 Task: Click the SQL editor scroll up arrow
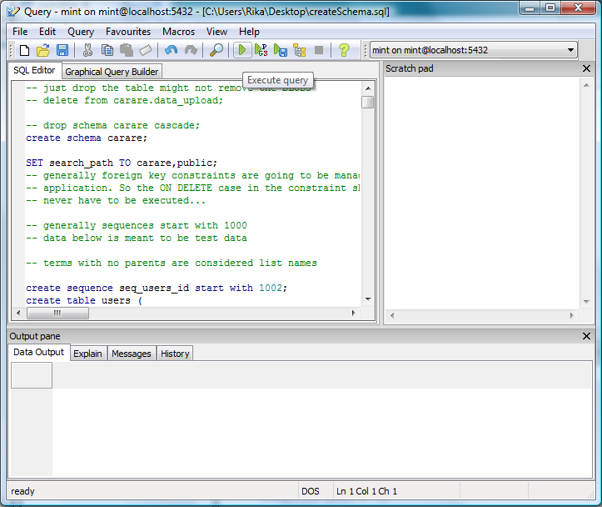tap(368, 88)
